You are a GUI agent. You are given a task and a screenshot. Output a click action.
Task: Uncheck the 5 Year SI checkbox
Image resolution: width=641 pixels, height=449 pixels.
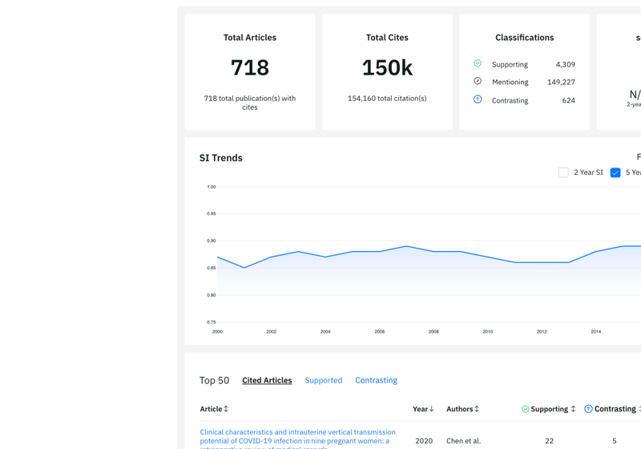point(615,172)
